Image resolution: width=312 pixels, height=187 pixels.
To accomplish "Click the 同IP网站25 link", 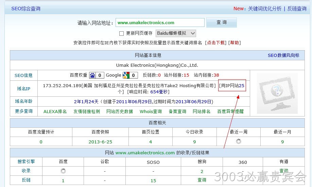I will click(x=232, y=85).
